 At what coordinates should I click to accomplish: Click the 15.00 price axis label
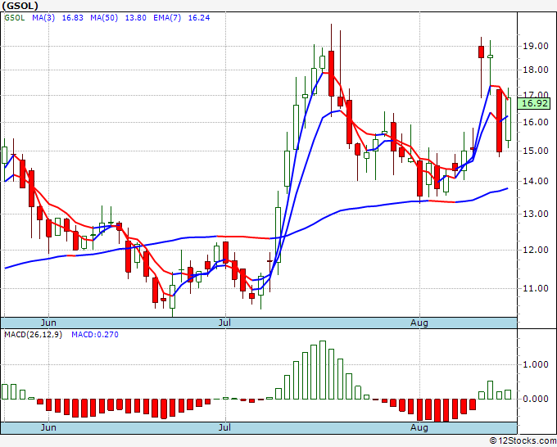(535, 151)
